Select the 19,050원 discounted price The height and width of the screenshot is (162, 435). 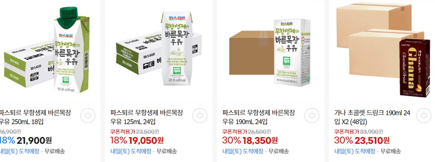(x=146, y=140)
